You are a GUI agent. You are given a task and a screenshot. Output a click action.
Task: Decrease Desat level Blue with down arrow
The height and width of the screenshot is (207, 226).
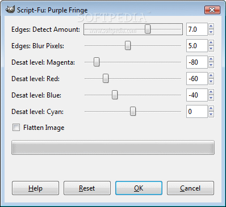211,98
